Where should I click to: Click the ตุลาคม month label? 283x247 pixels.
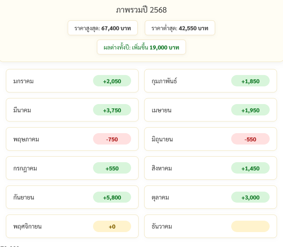(x=160, y=198)
